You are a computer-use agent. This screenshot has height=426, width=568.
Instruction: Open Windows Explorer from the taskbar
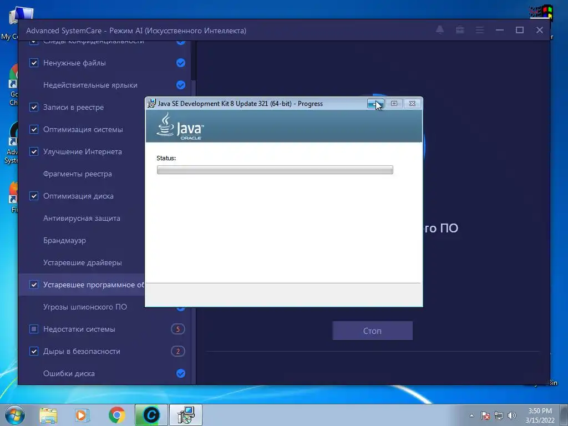[48, 415]
